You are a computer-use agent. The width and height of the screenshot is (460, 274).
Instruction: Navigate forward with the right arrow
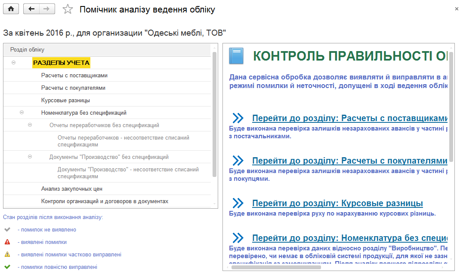[x=46, y=9]
